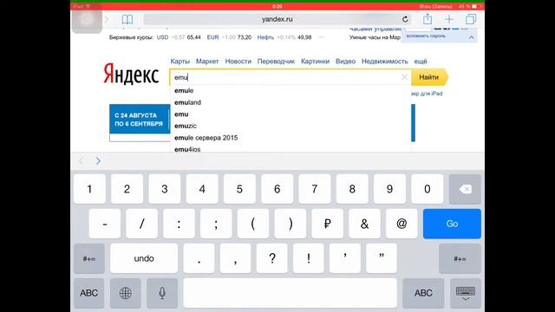Open the Переводчик link
Screen dimensions: 555x312
click(276, 62)
